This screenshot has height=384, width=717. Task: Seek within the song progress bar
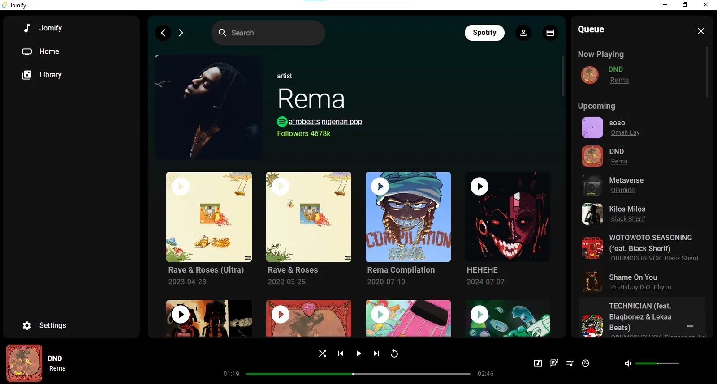pos(358,374)
